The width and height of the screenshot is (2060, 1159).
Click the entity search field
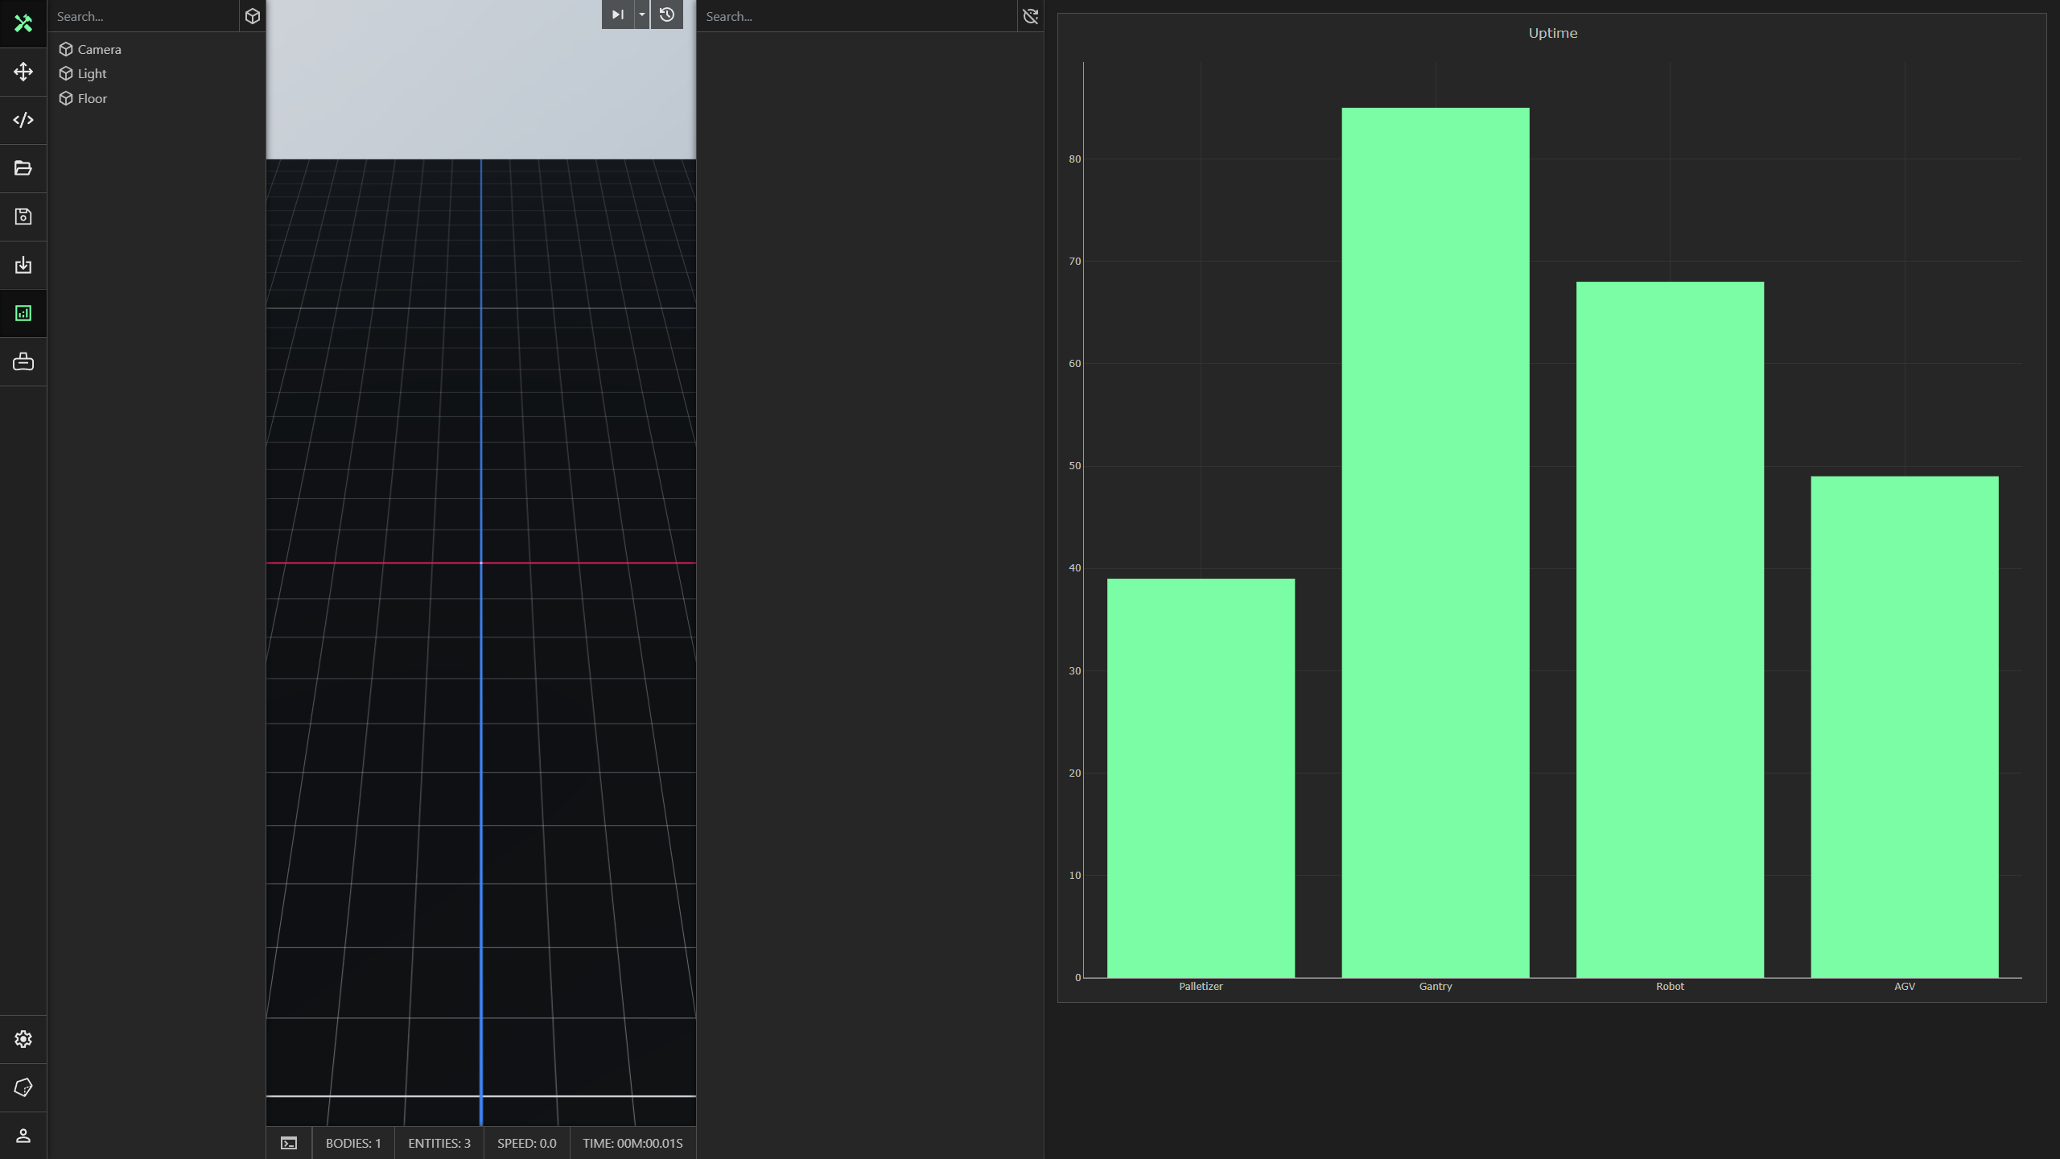pos(143,16)
